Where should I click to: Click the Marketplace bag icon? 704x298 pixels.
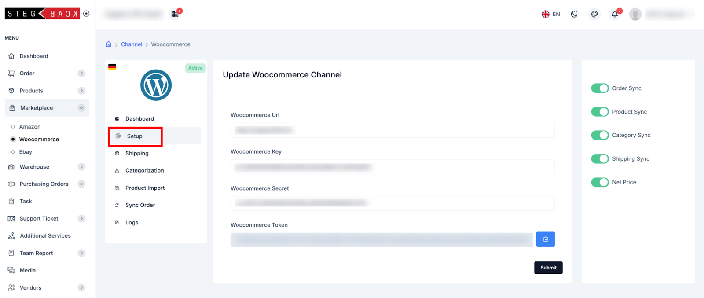[x=12, y=108]
